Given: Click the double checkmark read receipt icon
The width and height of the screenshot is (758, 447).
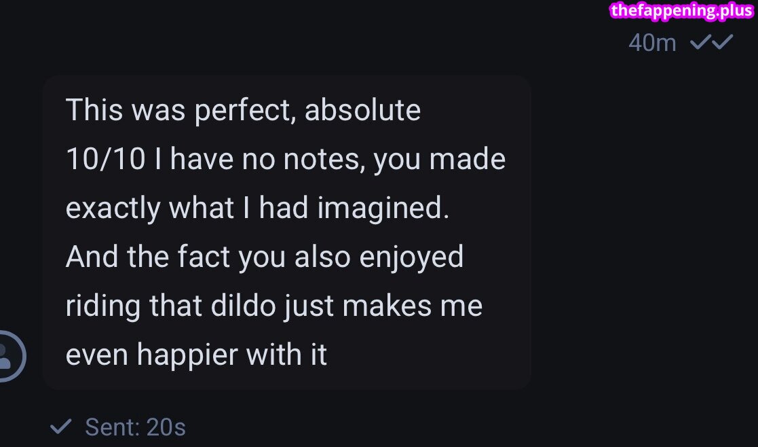Looking at the screenshot, I should pyautogui.click(x=711, y=43).
